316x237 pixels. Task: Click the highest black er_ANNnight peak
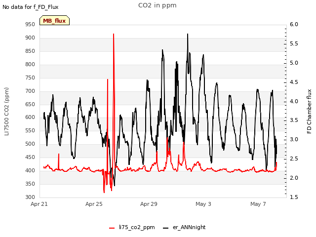point(188,34)
